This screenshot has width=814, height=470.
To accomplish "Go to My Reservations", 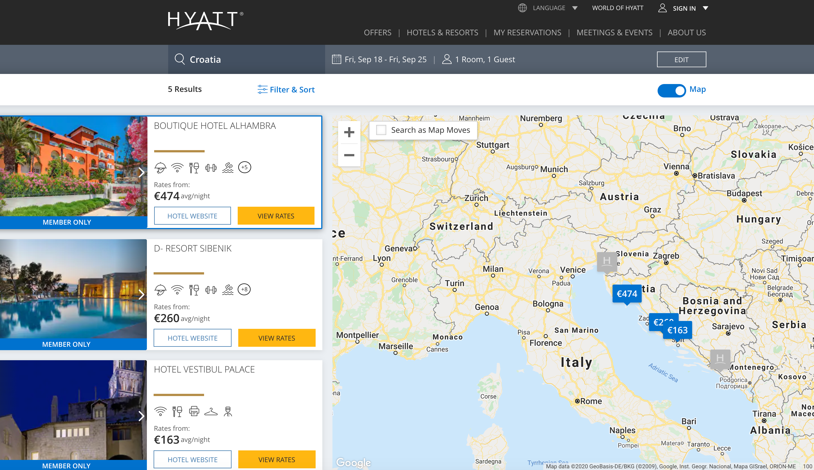I will (527, 32).
